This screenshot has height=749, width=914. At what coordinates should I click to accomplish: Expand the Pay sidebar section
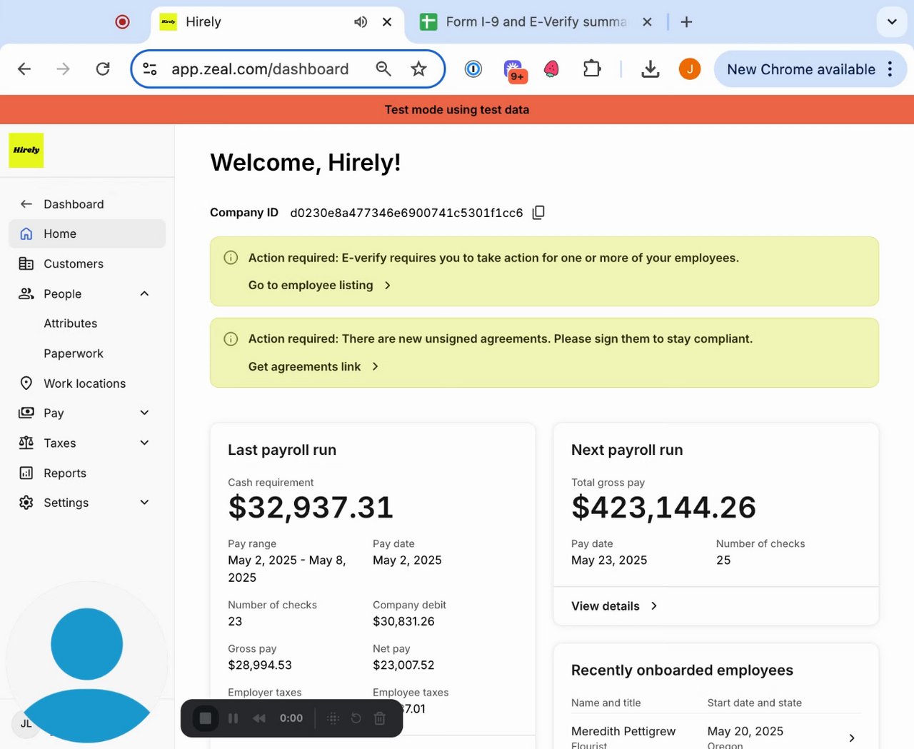tap(144, 413)
